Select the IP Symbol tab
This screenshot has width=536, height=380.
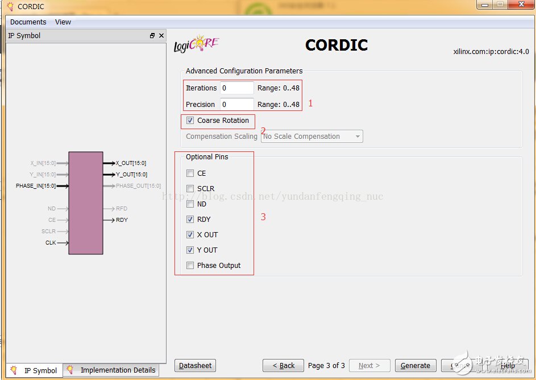coord(40,370)
